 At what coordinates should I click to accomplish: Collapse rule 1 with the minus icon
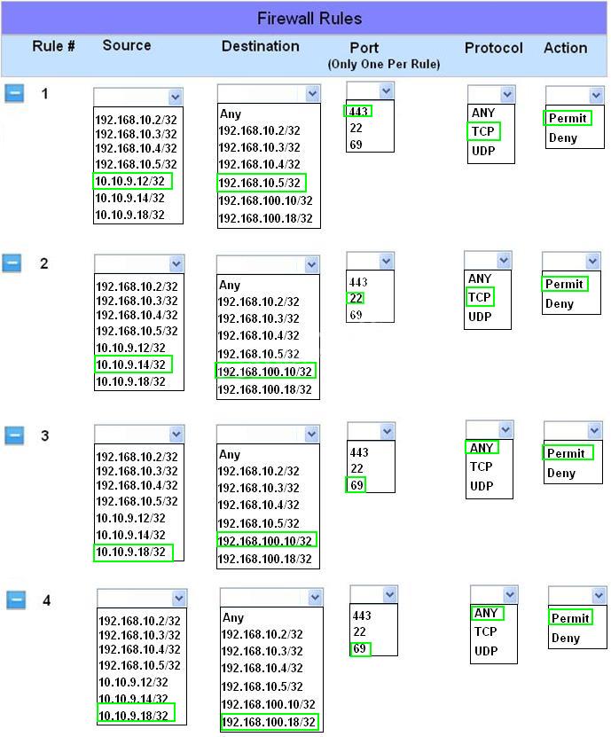(x=14, y=93)
